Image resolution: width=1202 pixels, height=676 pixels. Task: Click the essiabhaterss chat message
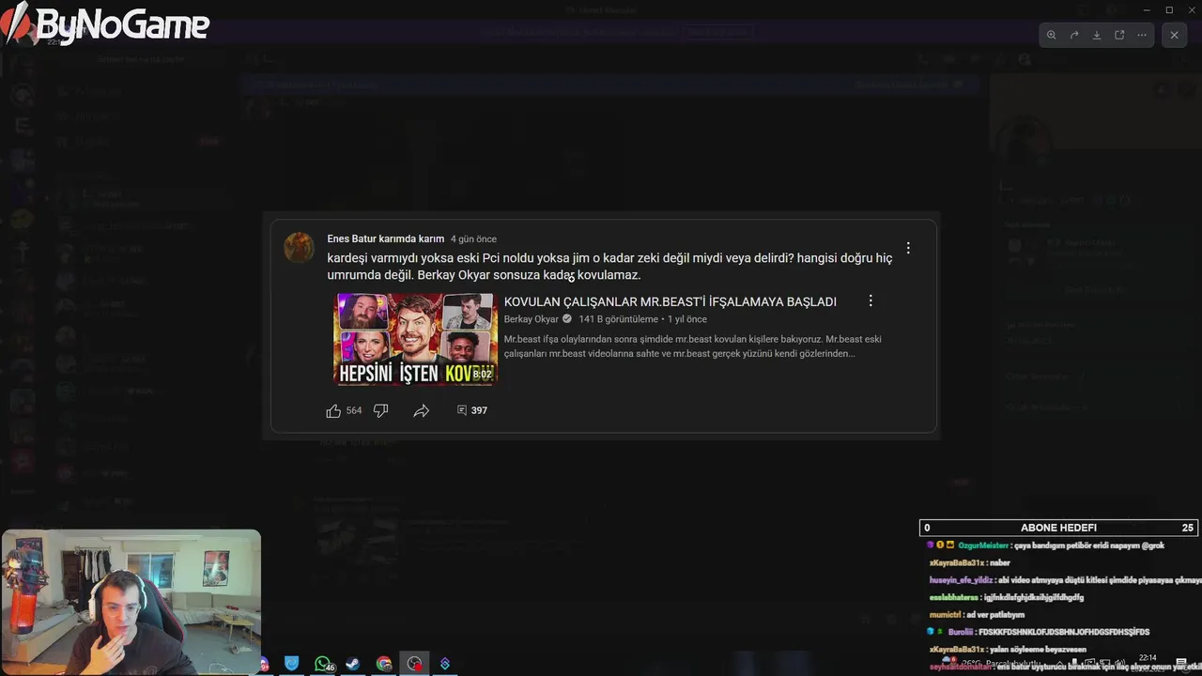[x=1006, y=597]
